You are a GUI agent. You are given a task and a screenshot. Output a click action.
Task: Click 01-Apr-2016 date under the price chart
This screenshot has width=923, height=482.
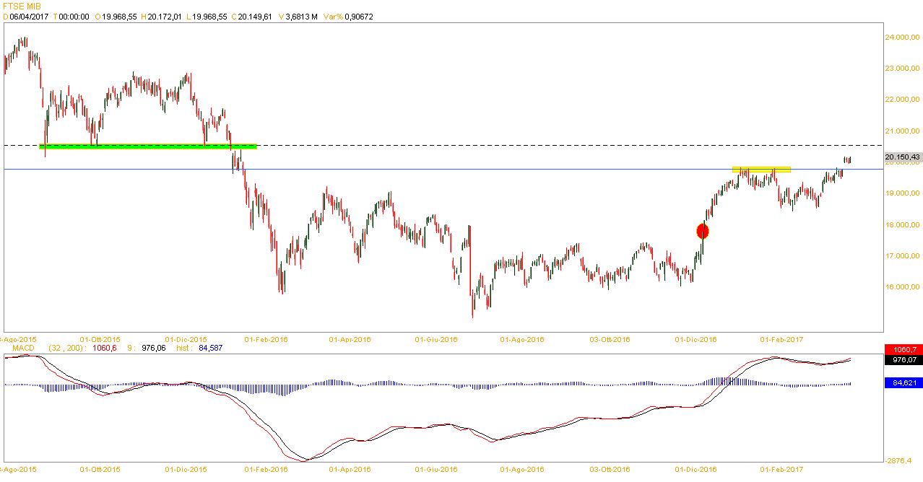350,338
